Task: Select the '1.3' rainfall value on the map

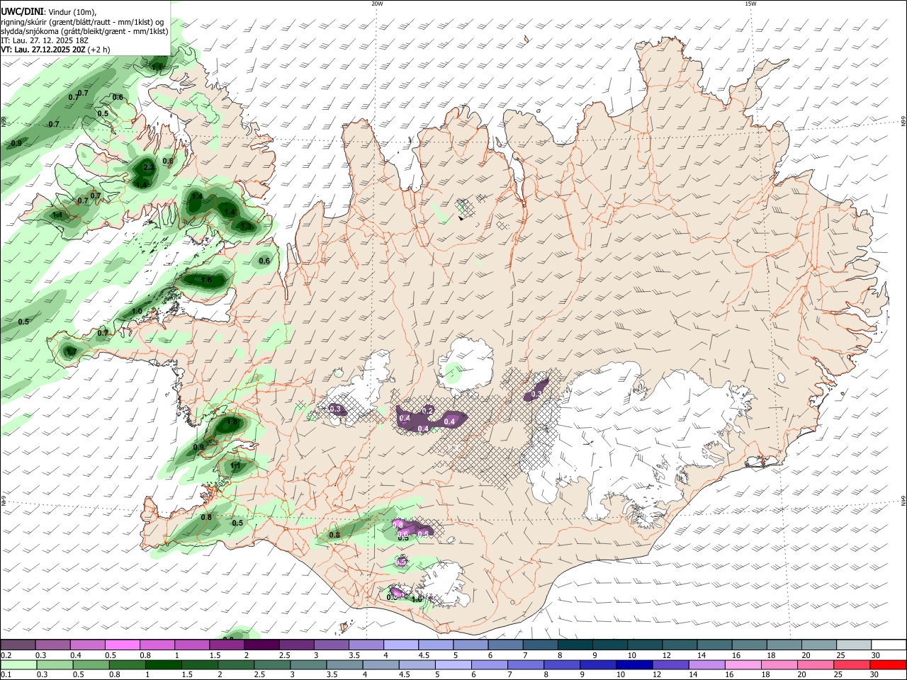Action: (x=246, y=226)
